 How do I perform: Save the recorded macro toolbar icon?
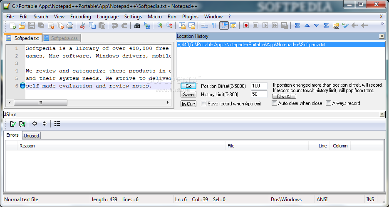point(284,25)
